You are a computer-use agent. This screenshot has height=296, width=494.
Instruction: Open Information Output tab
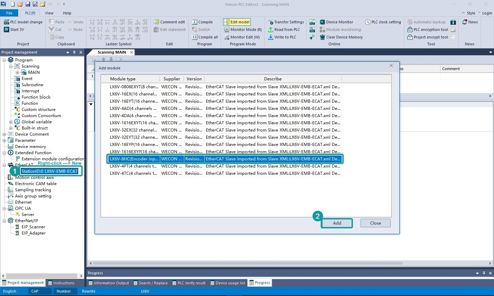[x=109, y=283]
